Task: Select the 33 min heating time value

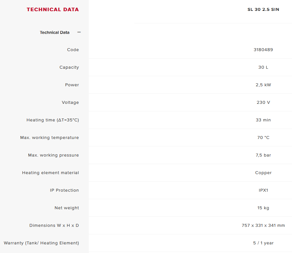Action: (x=263, y=120)
